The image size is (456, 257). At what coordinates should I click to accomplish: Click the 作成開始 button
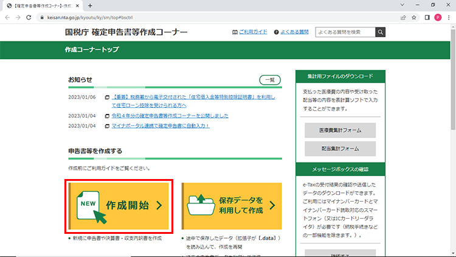[x=120, y=206]
